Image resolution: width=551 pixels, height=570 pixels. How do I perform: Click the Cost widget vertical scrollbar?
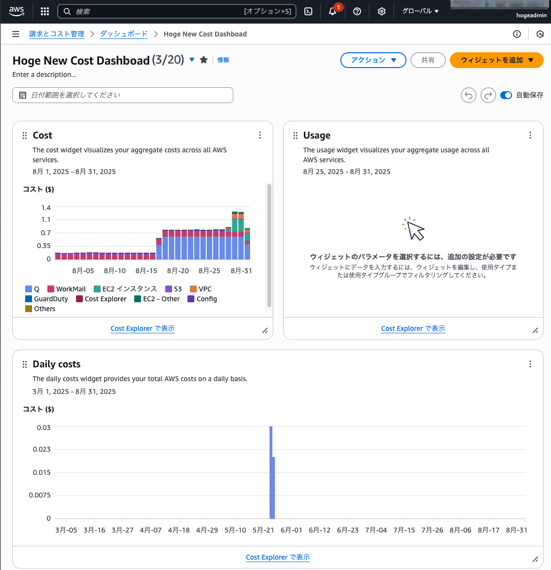tap(269, 246)
